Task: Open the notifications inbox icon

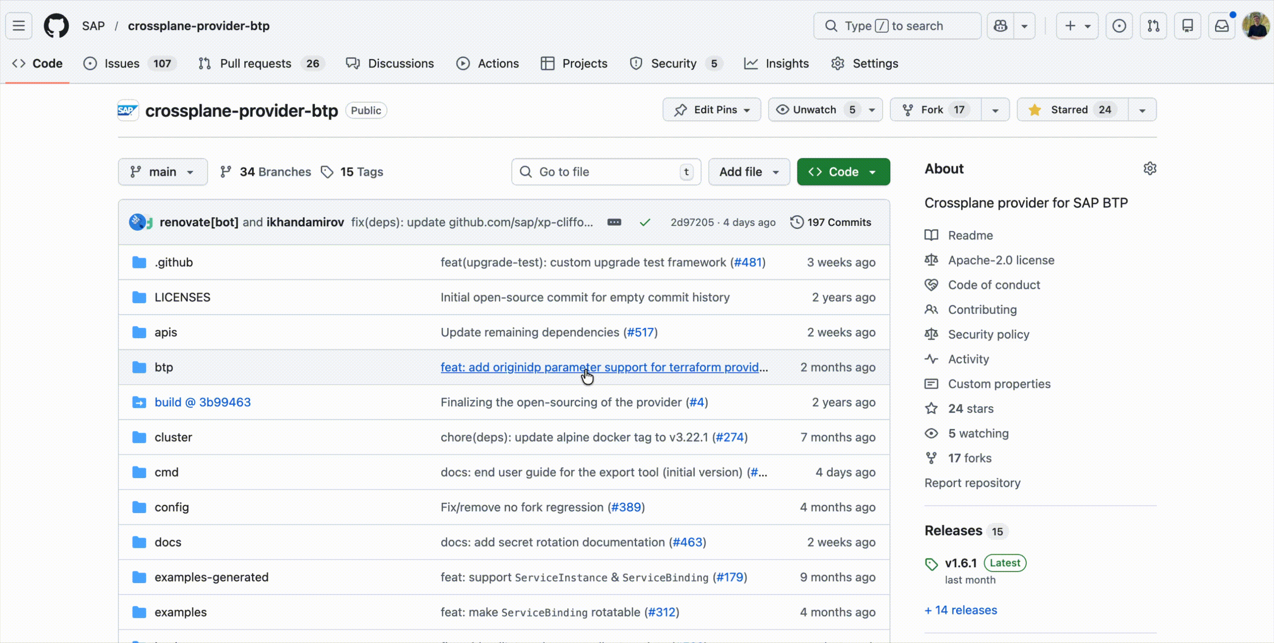Action: 1221,26
